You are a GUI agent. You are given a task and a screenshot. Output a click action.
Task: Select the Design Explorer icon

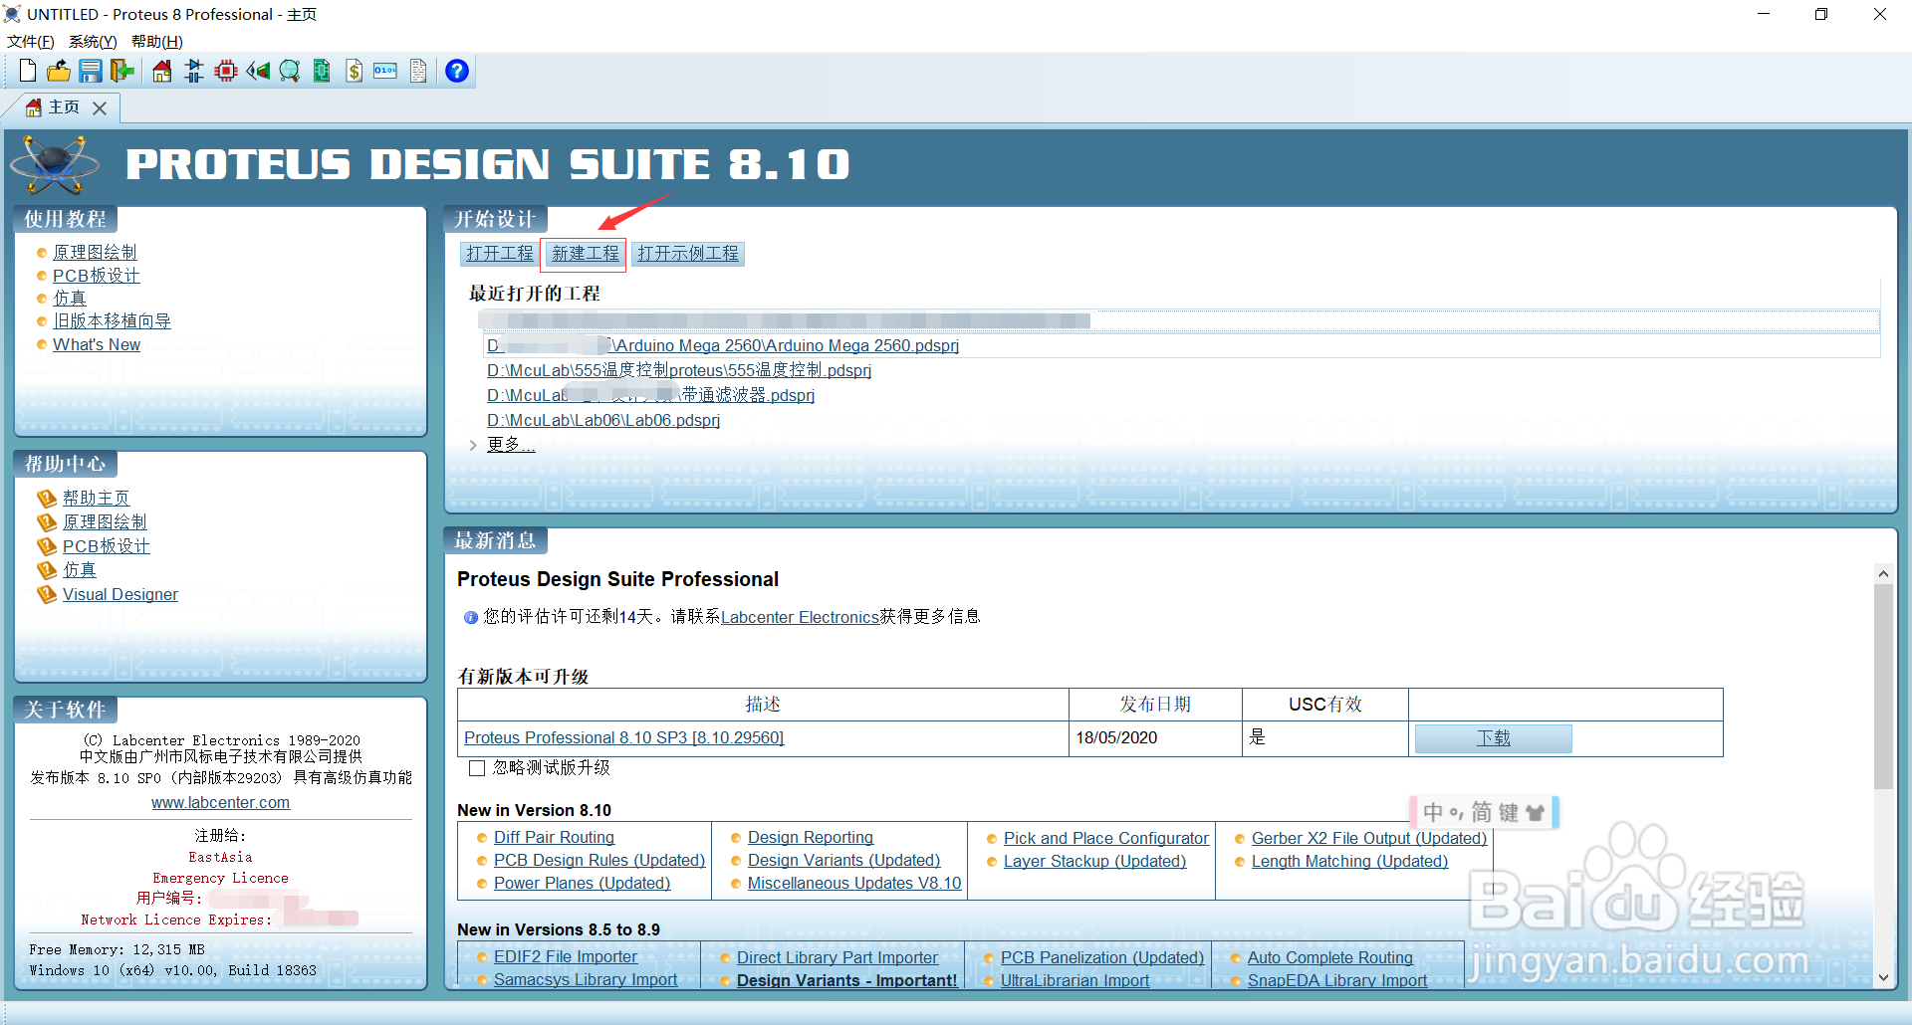(321, 71)
